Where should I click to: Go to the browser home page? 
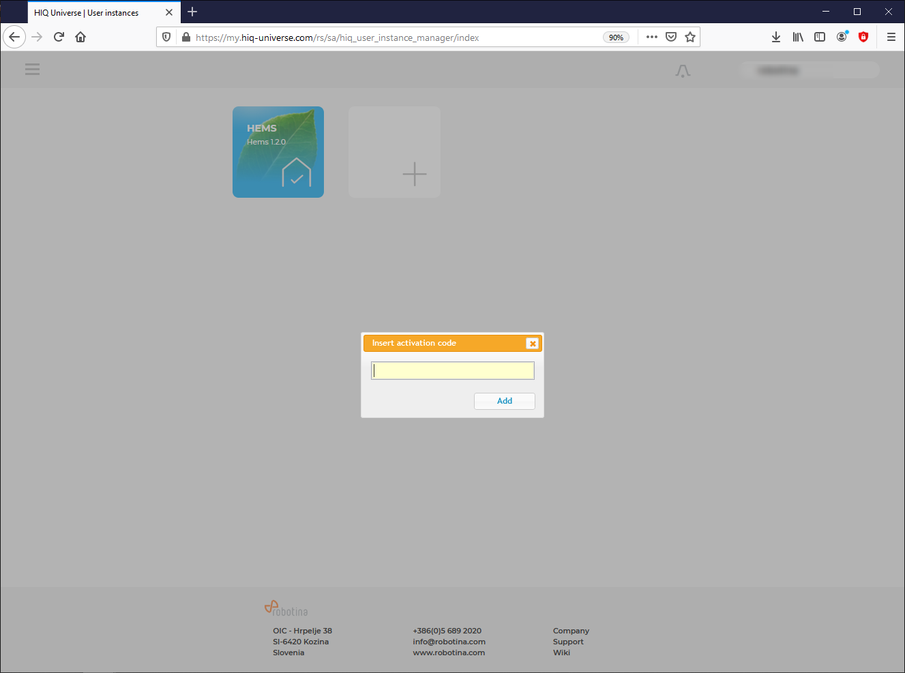[x=80, y=38]
